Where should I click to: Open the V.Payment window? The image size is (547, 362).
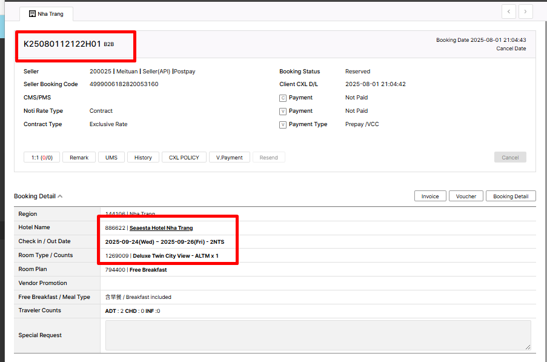tap(230, 158)
